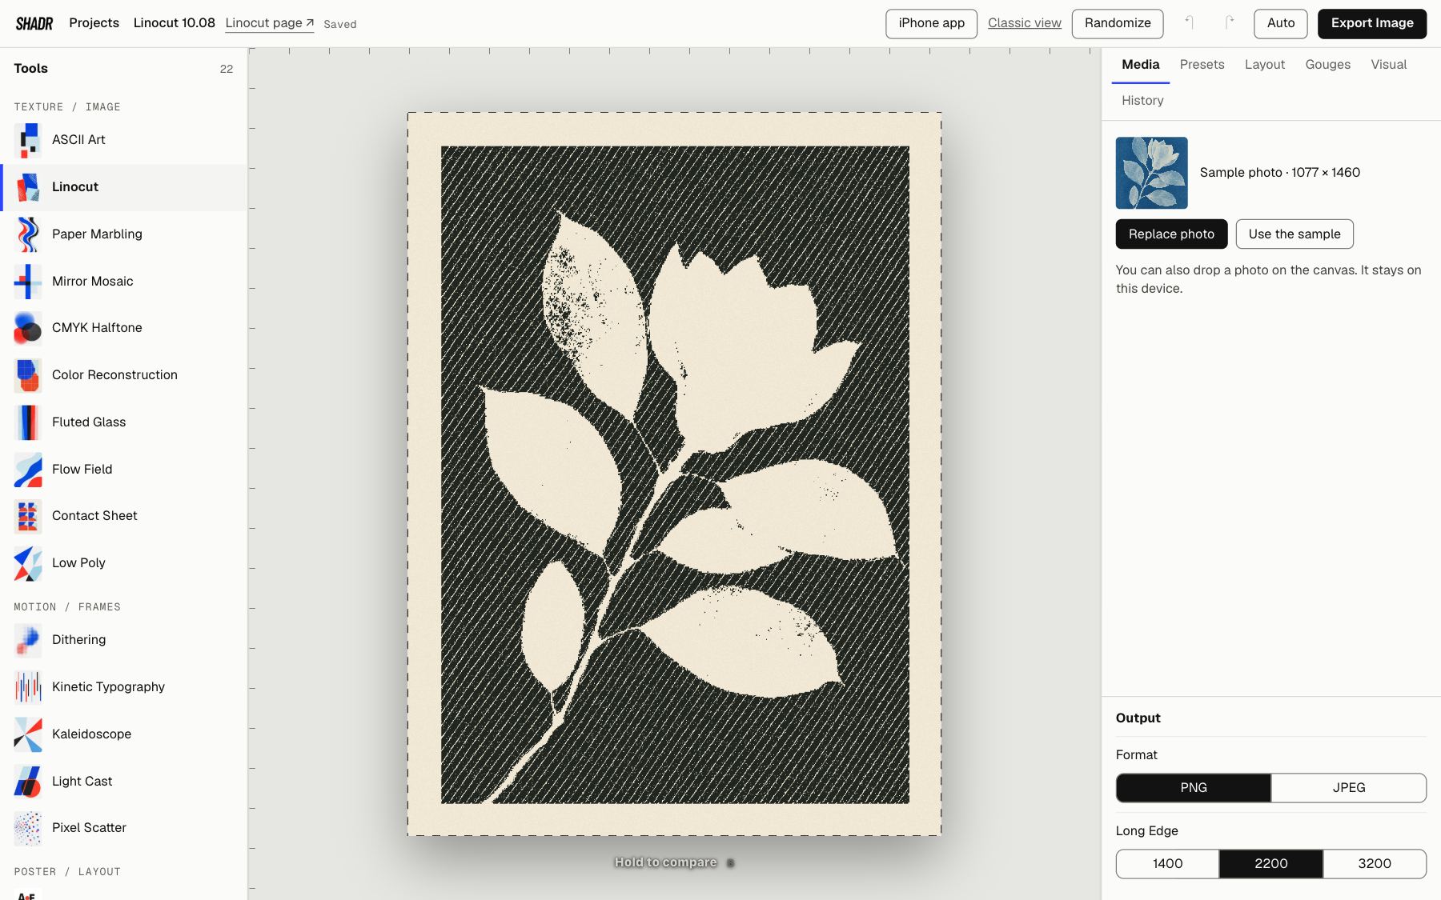This screenshot has width=1441, height=900.
Task: Select the ASCII Art tool icon
Action: pyautogui.click(x=28, y=140)
